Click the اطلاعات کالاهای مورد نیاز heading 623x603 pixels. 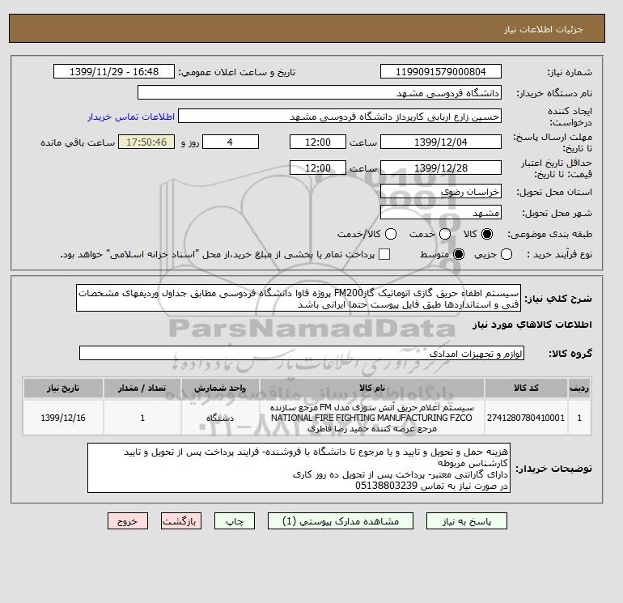(532, 325)
